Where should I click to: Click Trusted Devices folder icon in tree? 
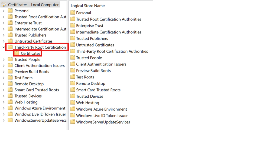10,96
